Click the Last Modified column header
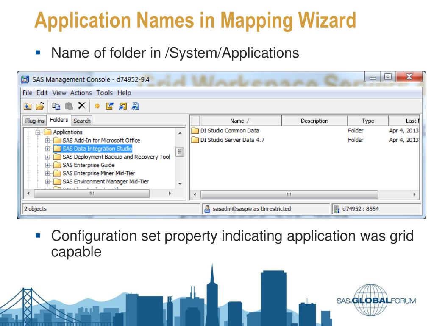The width and height of the screenshot is (434, 326). pos(404,121)
